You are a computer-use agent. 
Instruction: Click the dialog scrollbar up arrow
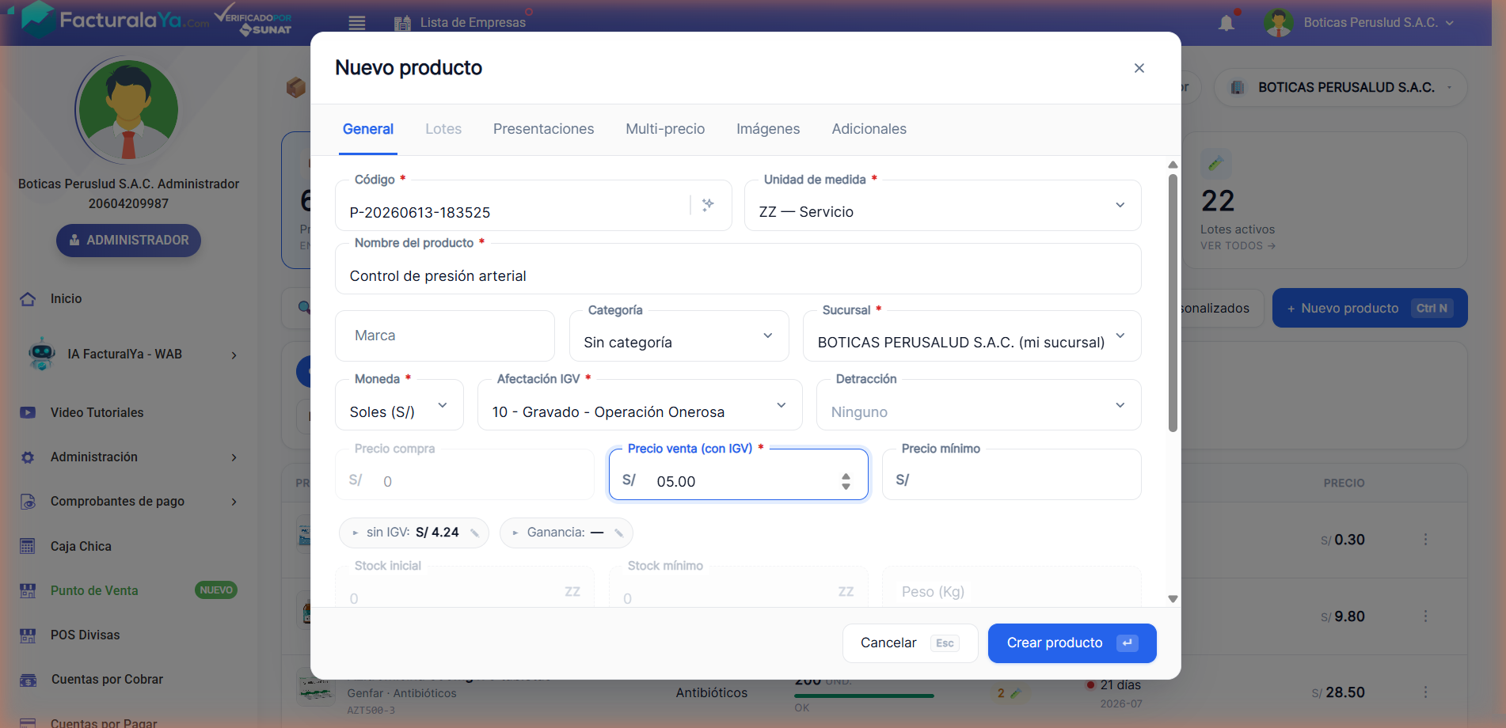click(x=1173, y=165)
